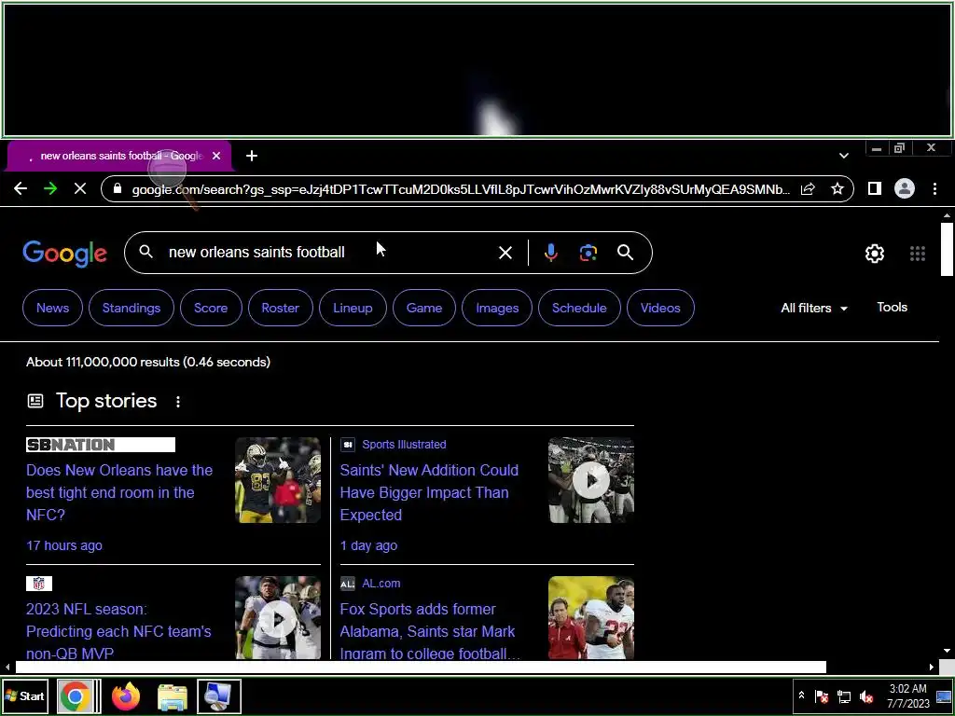
Task: Open Google quick settings gear
Action: 875,254
